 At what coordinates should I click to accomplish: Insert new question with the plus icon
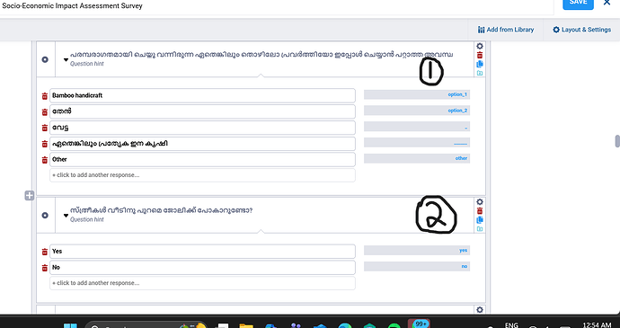click(x=30, y=196)
